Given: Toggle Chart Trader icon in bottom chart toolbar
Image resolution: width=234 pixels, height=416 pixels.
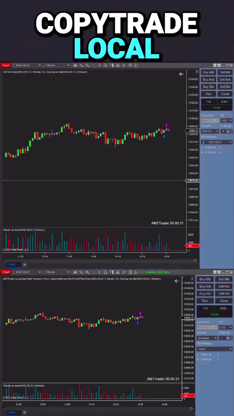Looking at the screenshot, I should 112,272.
